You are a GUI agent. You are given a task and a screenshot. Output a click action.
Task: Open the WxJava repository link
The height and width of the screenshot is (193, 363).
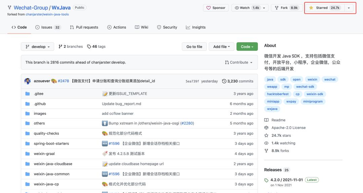click(x=61, y=8)
